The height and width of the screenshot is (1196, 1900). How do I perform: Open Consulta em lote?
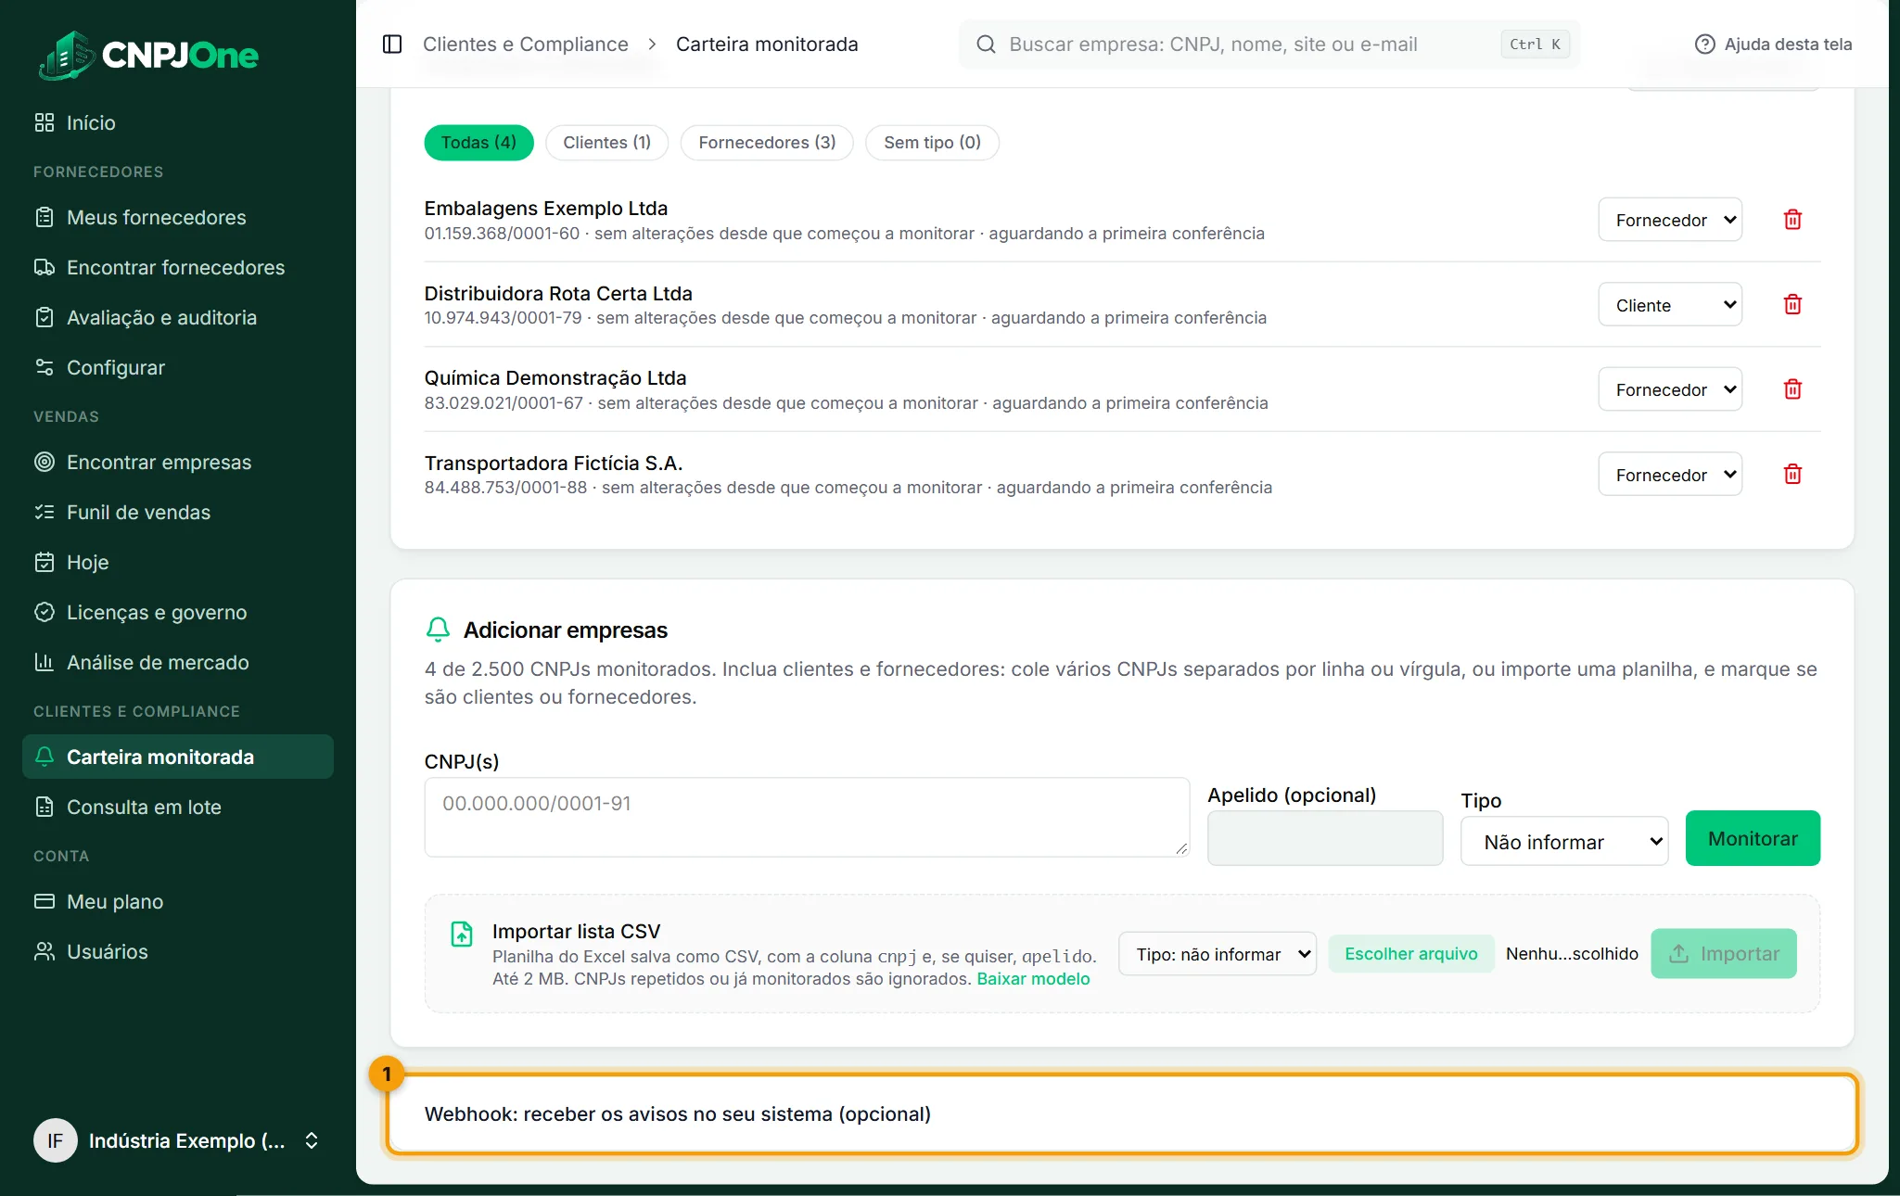click(178, 807)
